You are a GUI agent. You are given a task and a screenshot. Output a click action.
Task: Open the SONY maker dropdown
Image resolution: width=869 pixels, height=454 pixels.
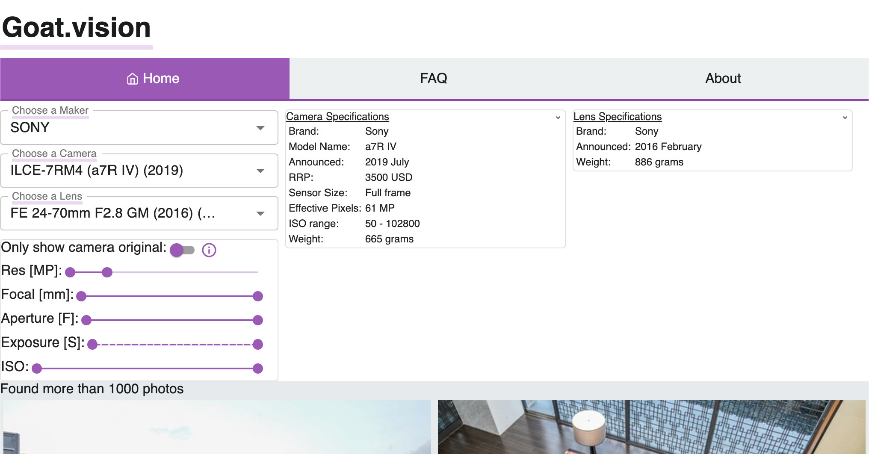point(139,127)
